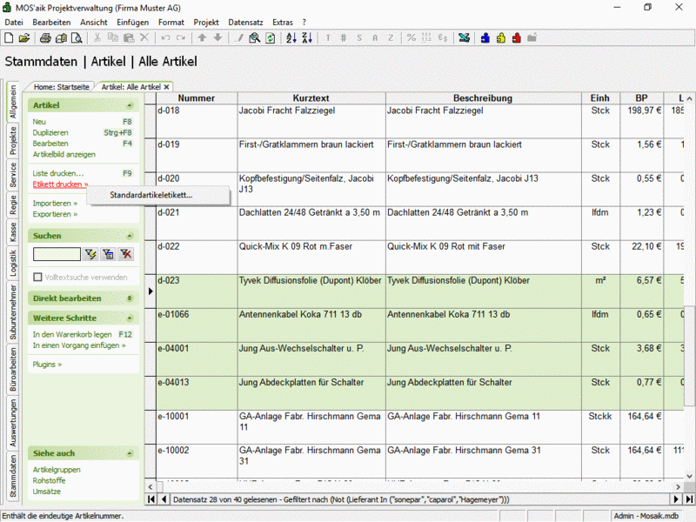This screenshot has width=696, height=522.
Task: Open Artikelgruppen under Siehe auch
Action: [x=57, y=470]
